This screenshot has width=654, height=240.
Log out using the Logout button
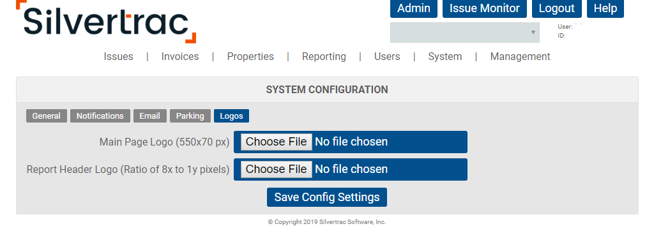[557, 8]
